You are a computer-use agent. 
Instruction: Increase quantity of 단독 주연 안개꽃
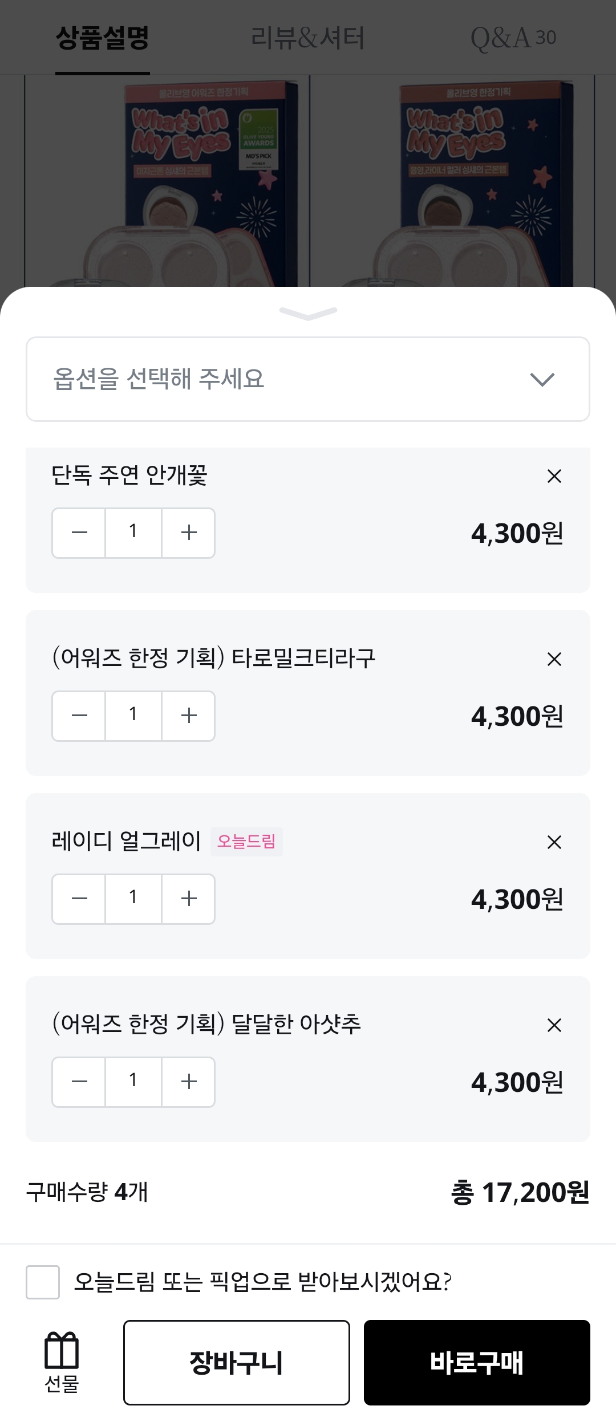coord(188,533)
